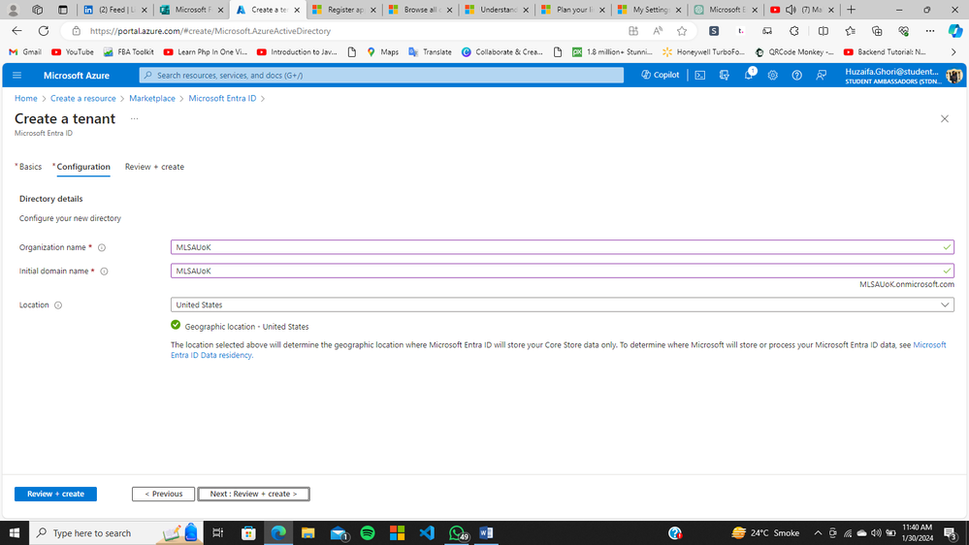
Task: Go to Marketplace breadcrumb
Action: pos(152,98)
